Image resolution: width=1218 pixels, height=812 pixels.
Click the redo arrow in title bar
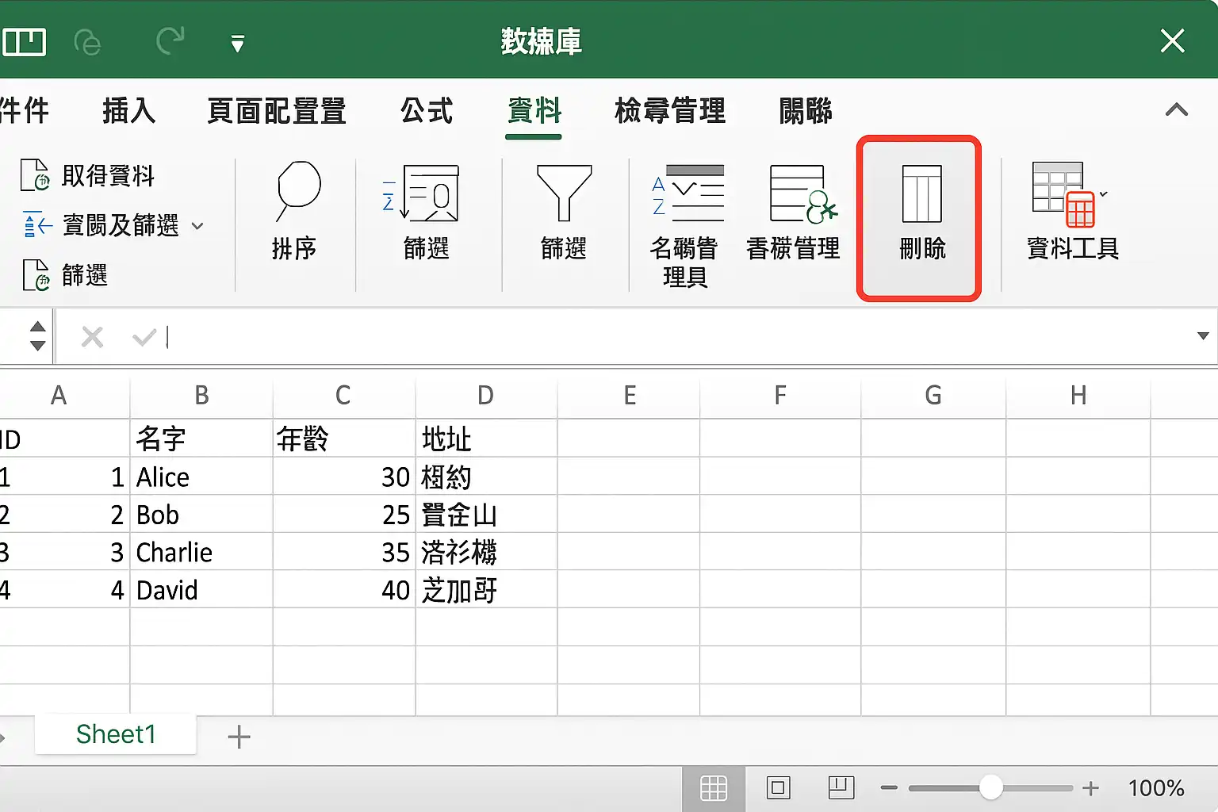pos(170,40)
